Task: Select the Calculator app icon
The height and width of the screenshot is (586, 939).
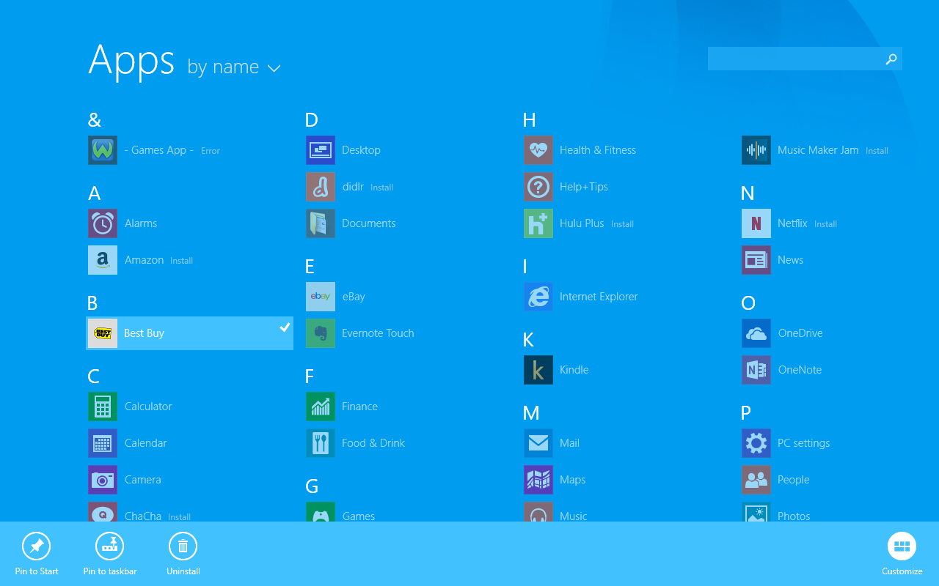Action: [x=103, y=407]
